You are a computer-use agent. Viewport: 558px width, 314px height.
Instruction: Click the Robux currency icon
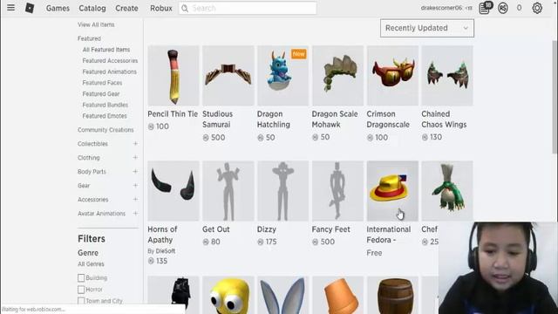point(503,8)
